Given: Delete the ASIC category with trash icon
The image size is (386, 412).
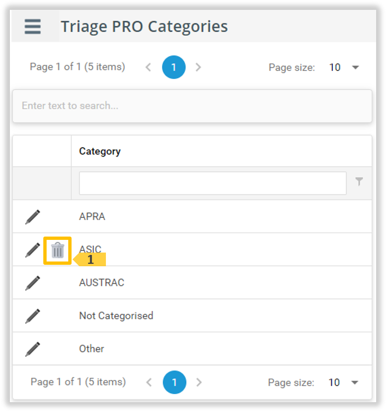Looking at the screenshot, I should point(57,250).
